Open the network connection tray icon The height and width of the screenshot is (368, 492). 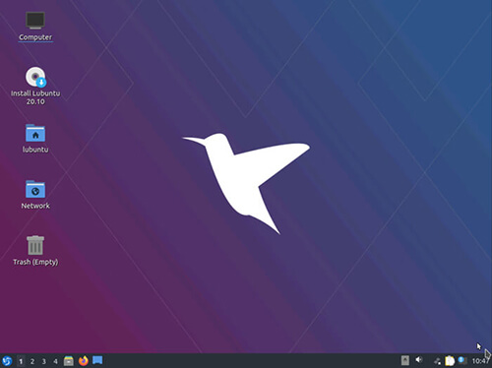pos(437,361)
